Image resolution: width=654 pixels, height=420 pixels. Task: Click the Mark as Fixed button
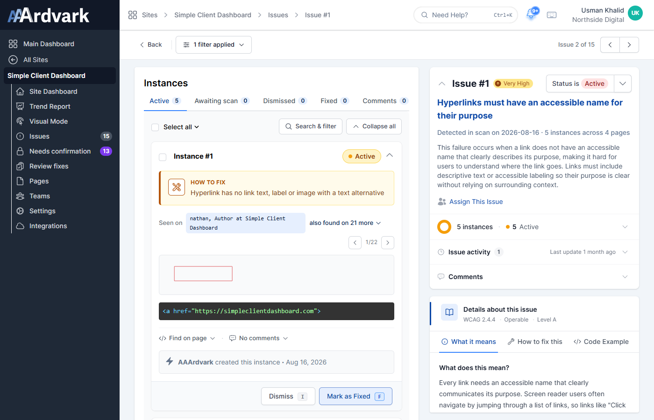pyautogui.click(x=355, y=396)
